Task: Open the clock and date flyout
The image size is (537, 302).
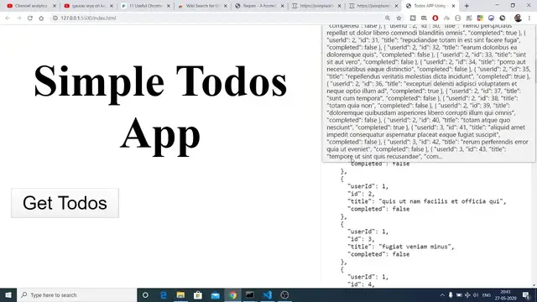Action: coord(505,294)
